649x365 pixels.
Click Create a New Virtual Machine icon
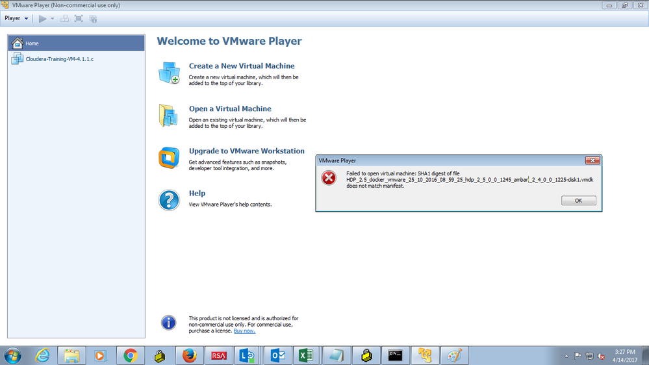click(x=169, y=73)
